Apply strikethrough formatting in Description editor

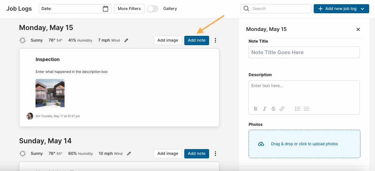pos(273,109)
